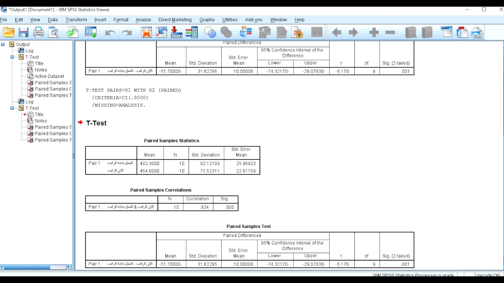Viewport: 504px width, 283px height.
Task: Click the gray overlapping circles toolbar icon
Action: 226,32
